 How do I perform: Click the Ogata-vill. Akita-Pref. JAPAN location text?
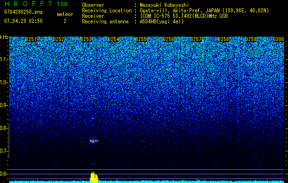(x=204, y=11)
